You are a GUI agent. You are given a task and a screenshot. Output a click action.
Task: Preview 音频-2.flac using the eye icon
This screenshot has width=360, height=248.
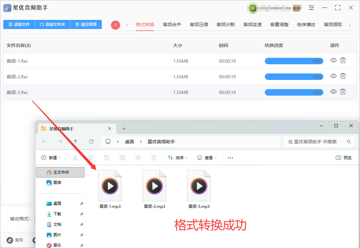[x=333, y=76]
